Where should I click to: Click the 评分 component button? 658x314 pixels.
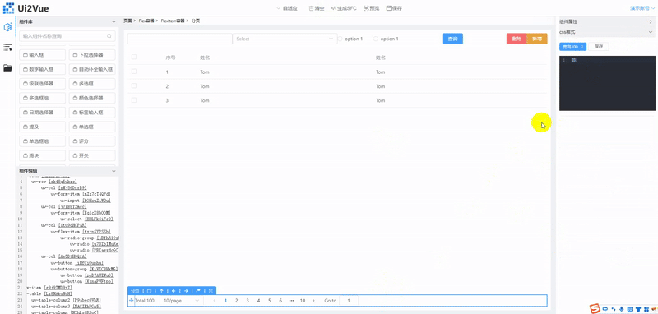[x=92, y=141]
